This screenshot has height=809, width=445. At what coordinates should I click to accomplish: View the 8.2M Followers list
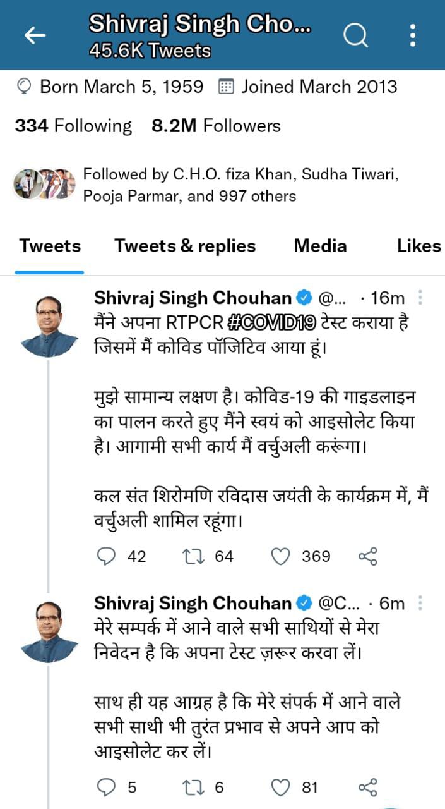(216, 126)
